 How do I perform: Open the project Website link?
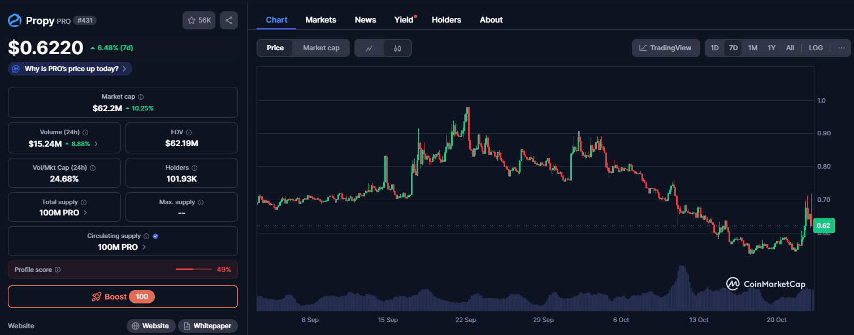[151, 325]
